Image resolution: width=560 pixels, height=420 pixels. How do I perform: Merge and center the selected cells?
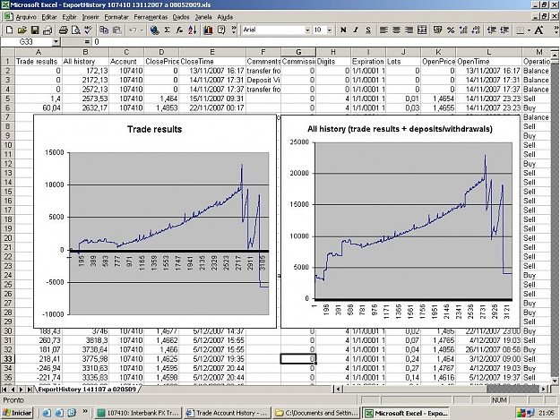(x=422, y=30)
